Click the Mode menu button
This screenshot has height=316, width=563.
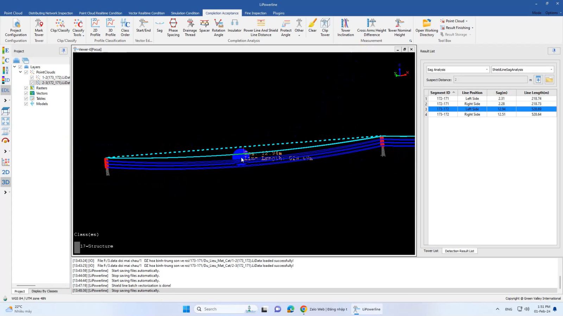537,13
